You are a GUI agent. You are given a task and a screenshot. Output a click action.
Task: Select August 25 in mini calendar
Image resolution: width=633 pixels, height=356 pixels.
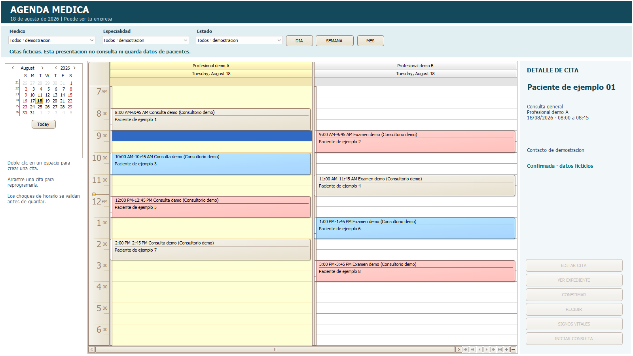click(40, 107)
